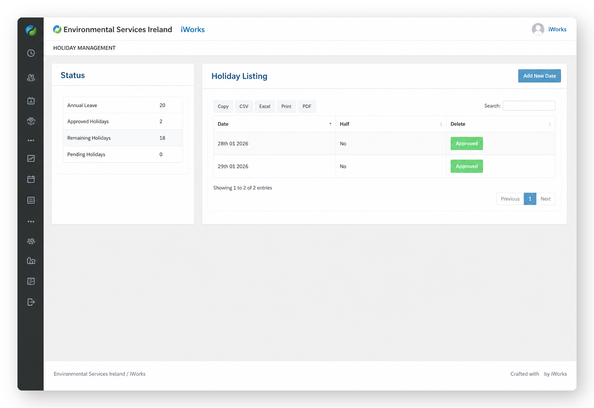The width and height of the screenshot is (594, 408).
Task: Open the three-person group icon in sidebar
Action: tap(31, 241)
